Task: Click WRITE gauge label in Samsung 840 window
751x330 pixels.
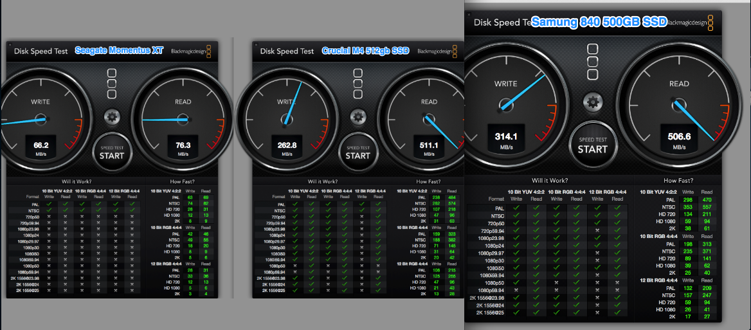Action: tap(506, 84)
